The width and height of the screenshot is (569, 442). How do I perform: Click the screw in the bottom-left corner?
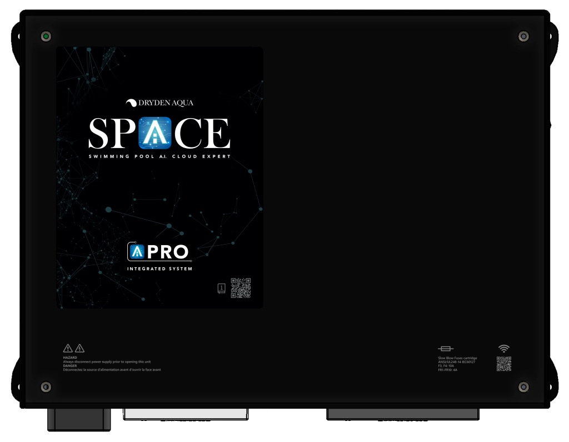(46, 387)
